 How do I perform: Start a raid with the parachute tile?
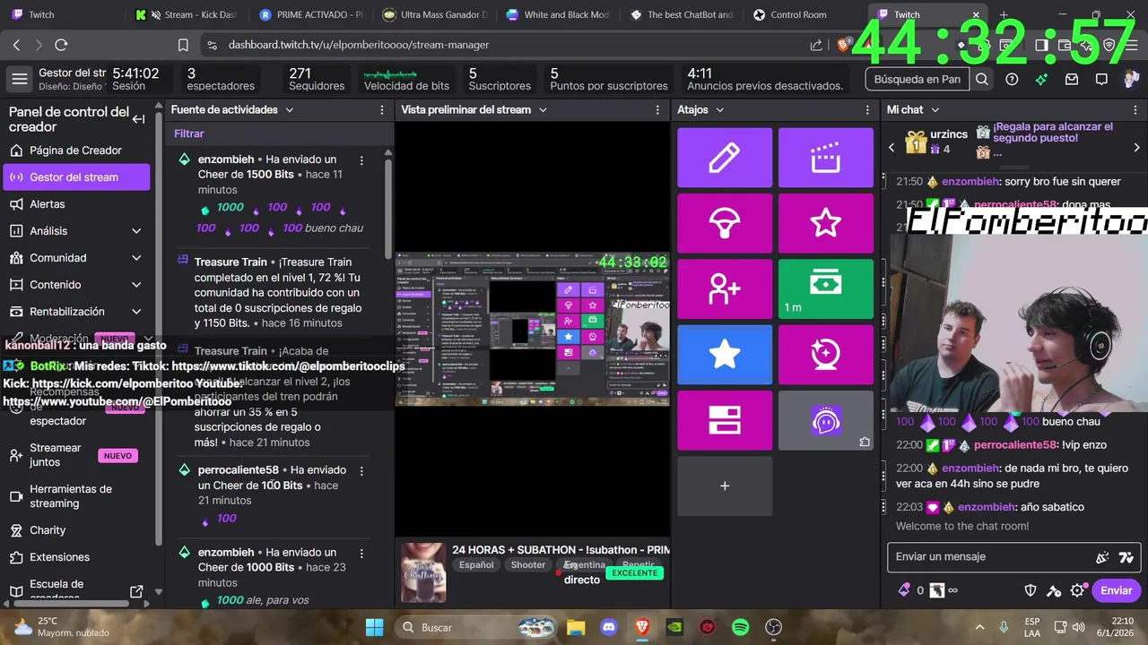point(725,223)
